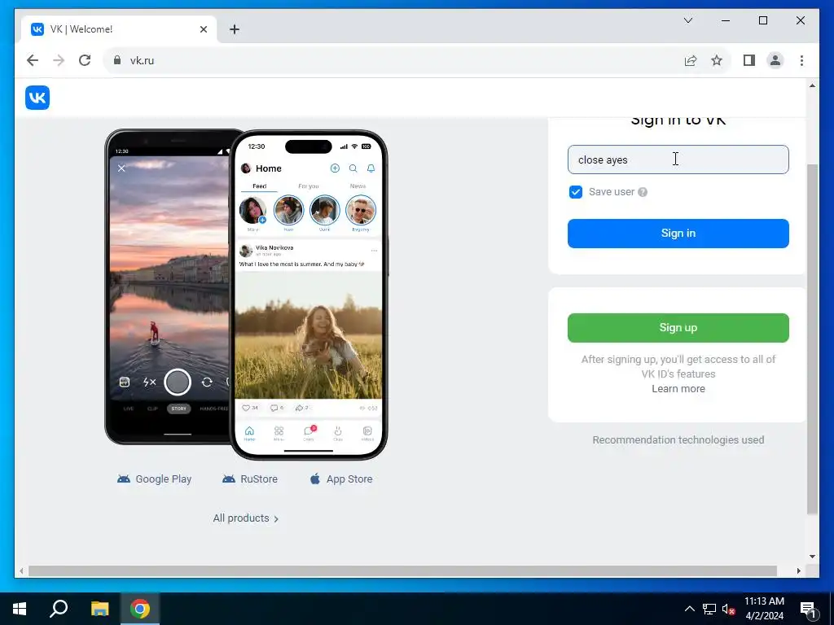Image resolution: width=834 pixels, height=625 pixels.
Task: Share this page using the share icon
Action: tap(691, 60)
